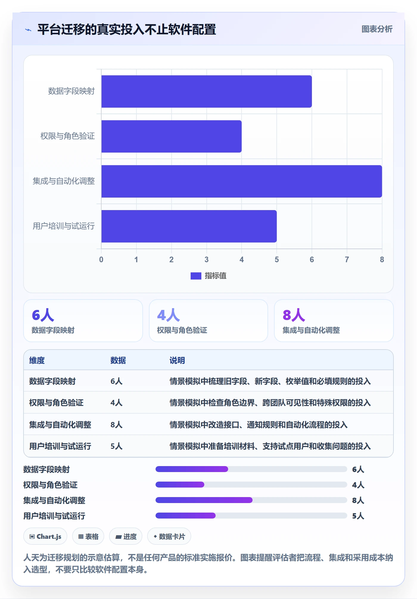This screenshot has width=417, height=599.
Task: Click description mentioning 梳理旧字段
Action: [270, 381]
